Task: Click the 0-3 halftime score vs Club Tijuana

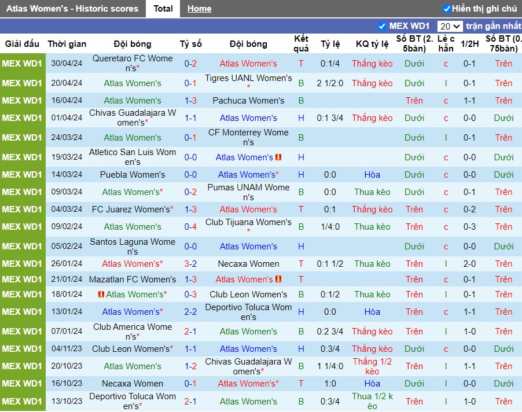Action: click(x=469, y=227)
